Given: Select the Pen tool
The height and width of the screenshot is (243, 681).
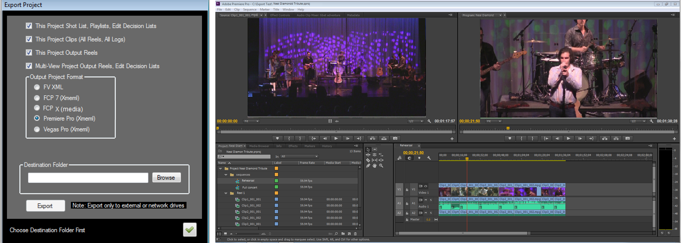Looking at the screenshot, I should 368,166.
